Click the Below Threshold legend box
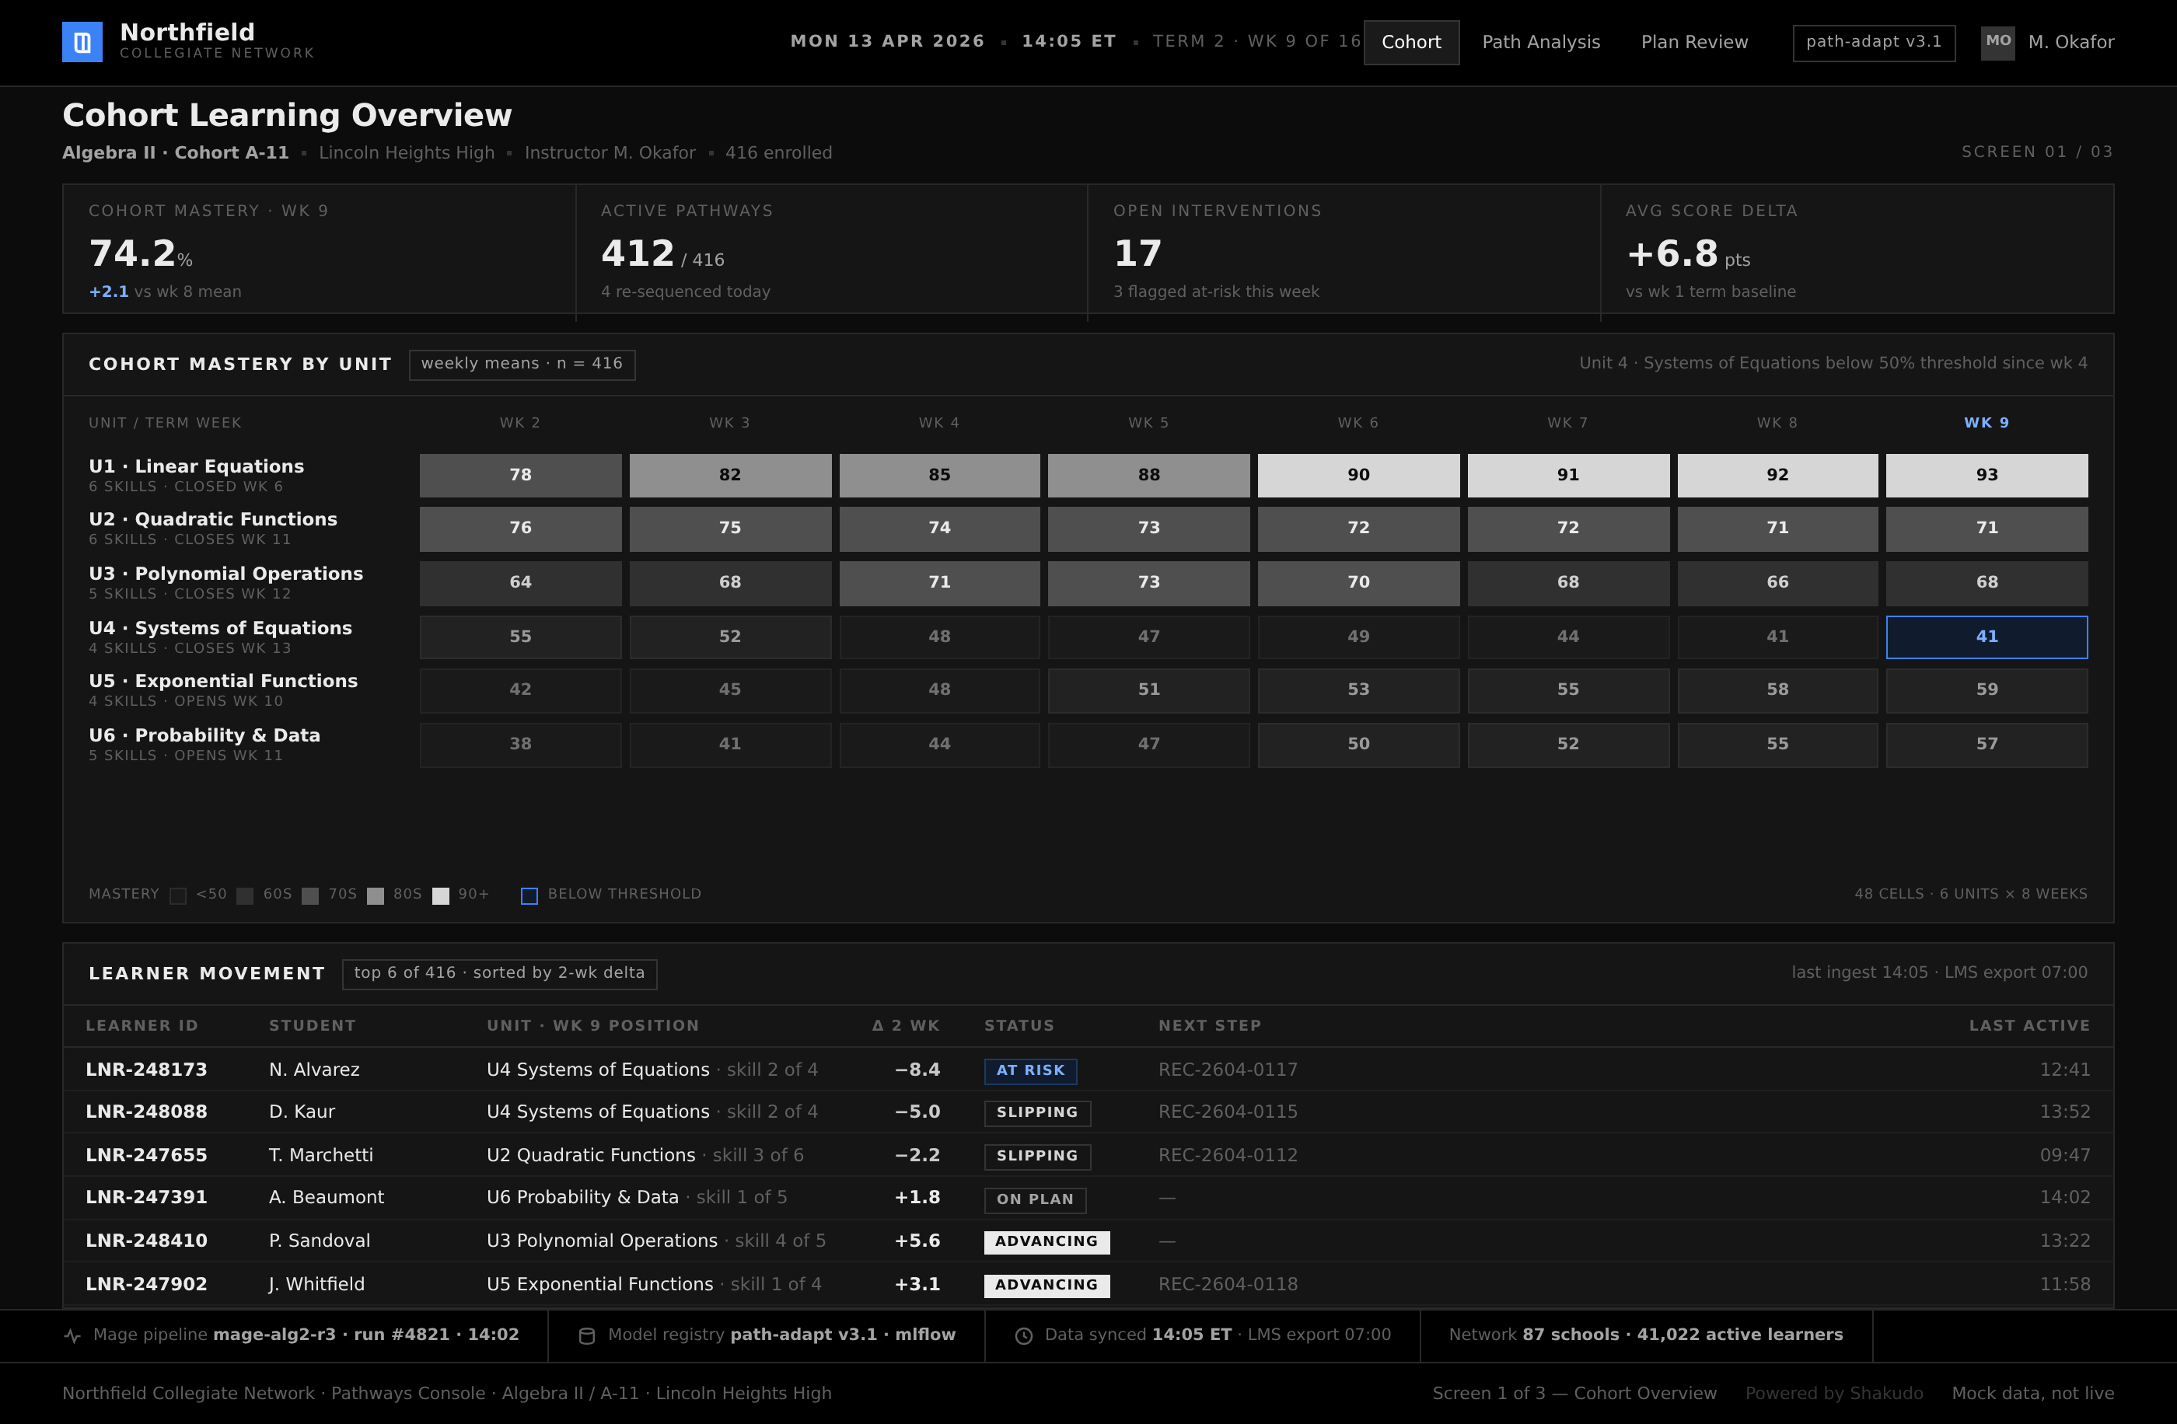 [529, 895]
